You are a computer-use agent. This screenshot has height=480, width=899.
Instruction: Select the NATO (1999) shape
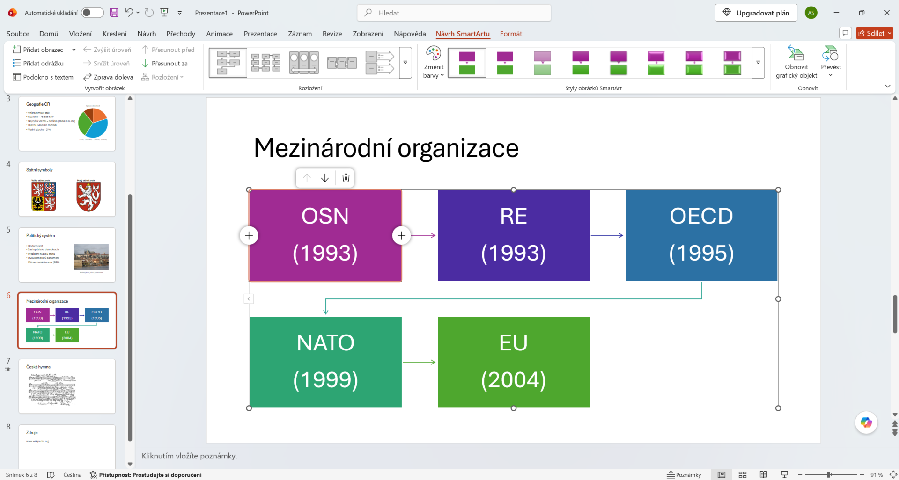coord(325,362)
